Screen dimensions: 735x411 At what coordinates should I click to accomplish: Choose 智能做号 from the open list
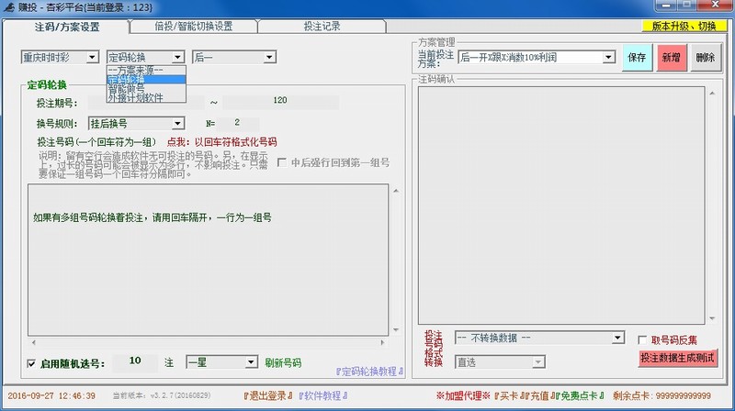click(127, 89)
